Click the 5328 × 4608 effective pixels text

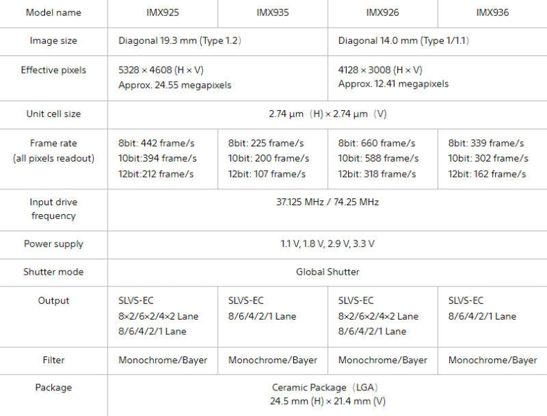pyautogui.click(x=161, y=70)
